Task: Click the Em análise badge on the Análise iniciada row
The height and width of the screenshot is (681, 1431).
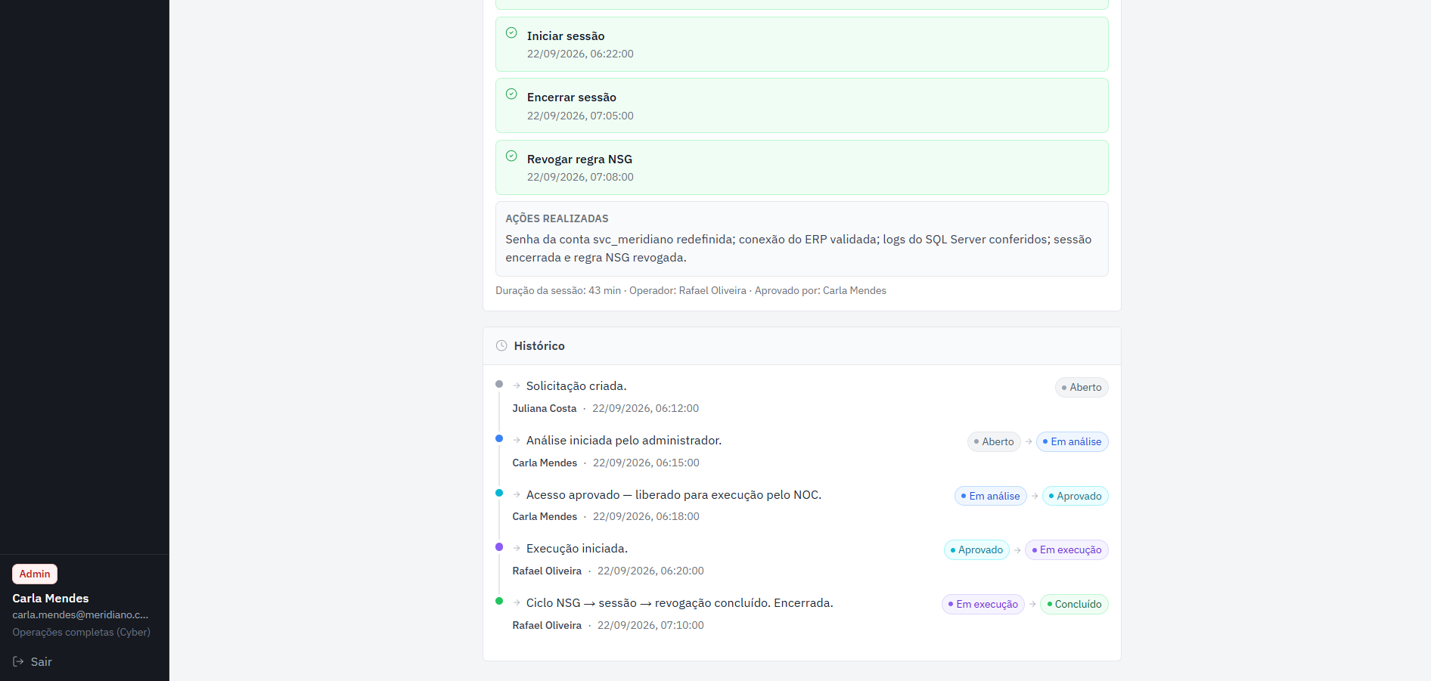Action: click(1072, 441)
